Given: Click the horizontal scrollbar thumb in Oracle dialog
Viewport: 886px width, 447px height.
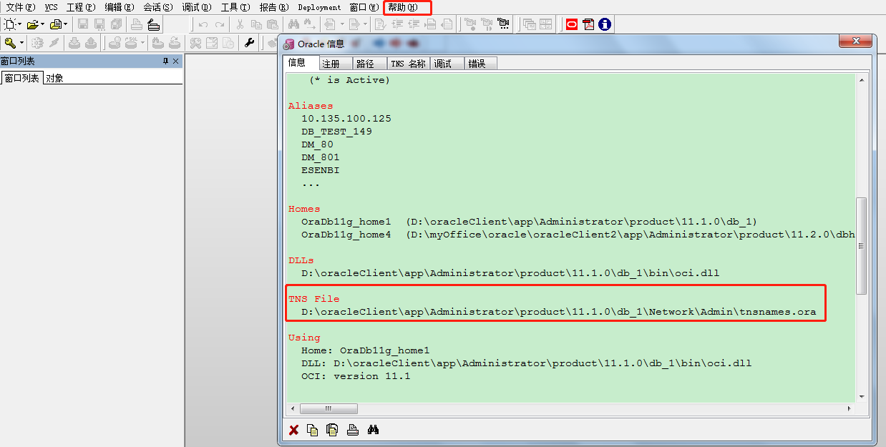Looking at the screenshot, I should tap(328, 408).
